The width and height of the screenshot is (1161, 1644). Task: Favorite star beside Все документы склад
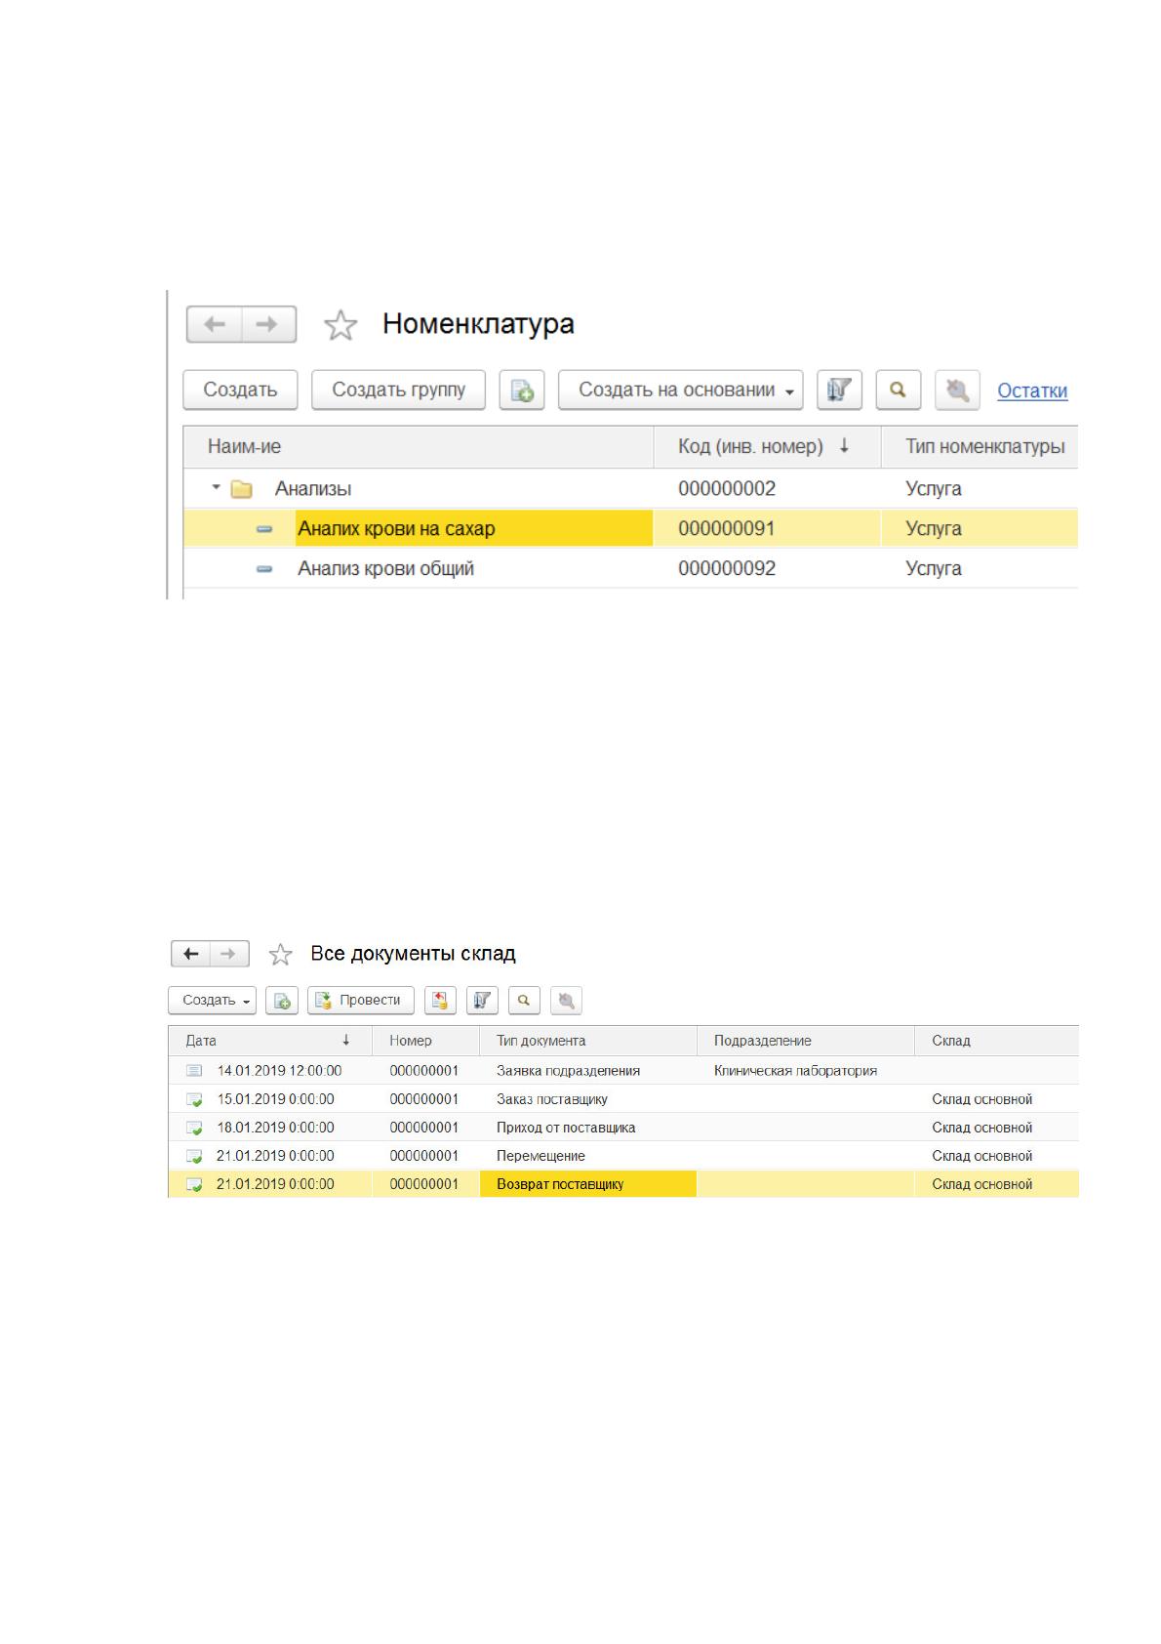coord(280,954)
